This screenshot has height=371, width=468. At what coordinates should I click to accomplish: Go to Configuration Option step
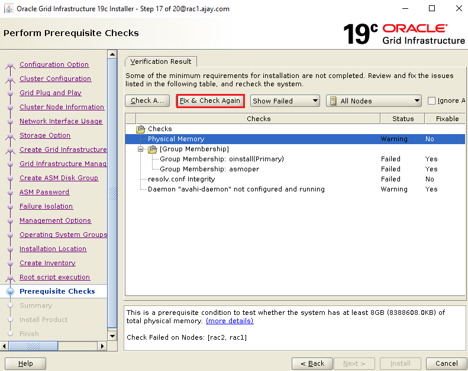(54, 64)
